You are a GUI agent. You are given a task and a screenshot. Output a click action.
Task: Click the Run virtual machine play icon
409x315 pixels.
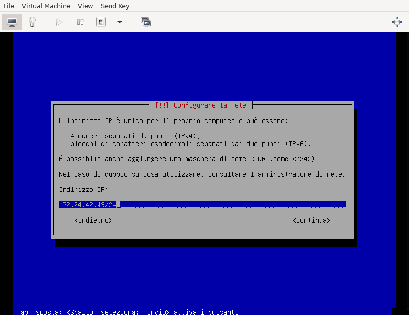59,22
